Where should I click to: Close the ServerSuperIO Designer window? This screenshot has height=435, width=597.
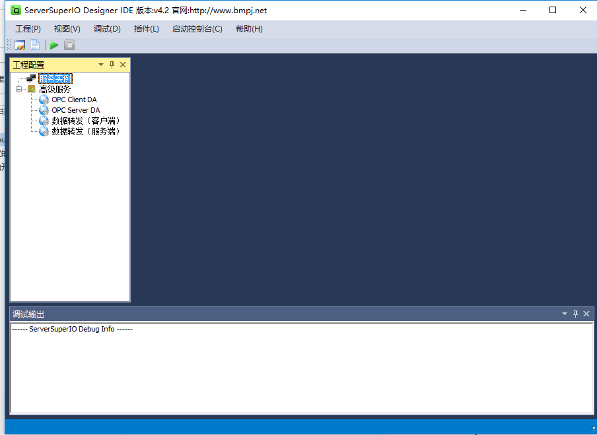(x=583, y=11)
